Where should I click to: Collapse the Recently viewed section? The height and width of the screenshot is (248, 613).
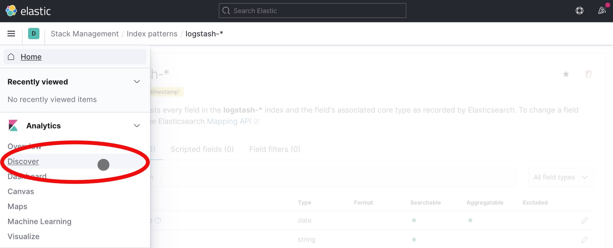[137, 82]
